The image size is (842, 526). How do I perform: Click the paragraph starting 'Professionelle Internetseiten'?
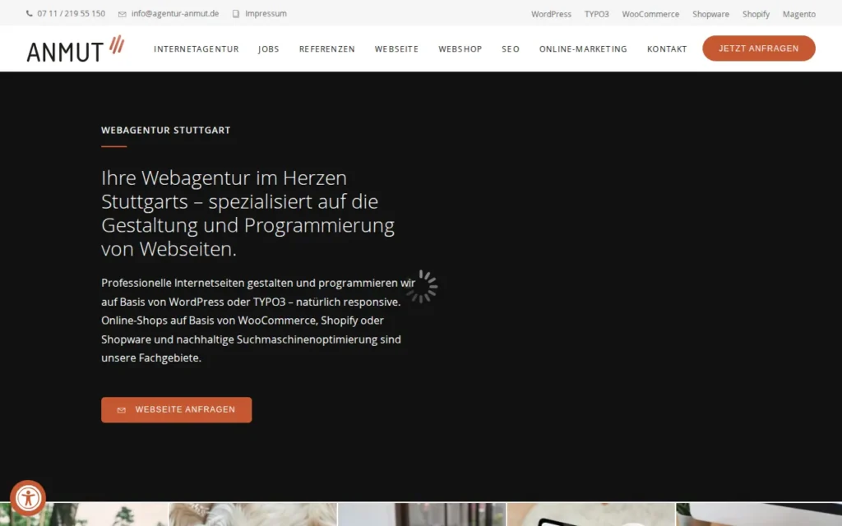click(x=257, y=321)
